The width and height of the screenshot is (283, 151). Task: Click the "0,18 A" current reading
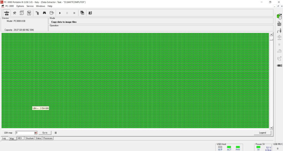tap(268, 150)
